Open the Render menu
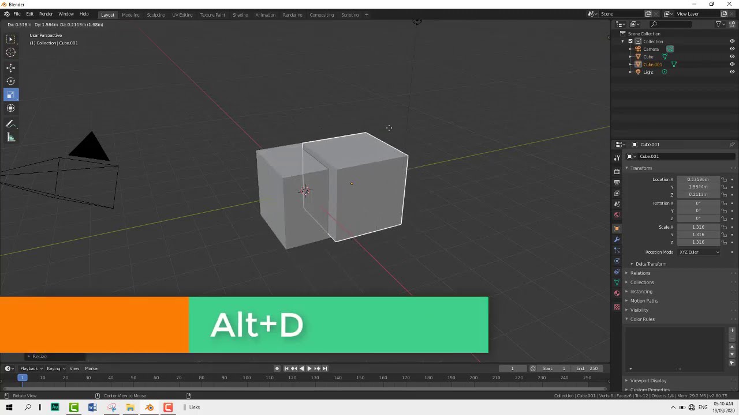Image resolution: width=739 pixels, height=415 pixels. click(46, 14)
